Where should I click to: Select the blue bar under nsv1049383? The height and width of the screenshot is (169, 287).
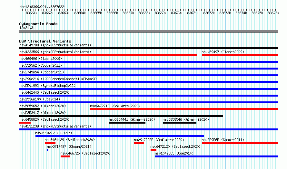[x=216, y=156]
